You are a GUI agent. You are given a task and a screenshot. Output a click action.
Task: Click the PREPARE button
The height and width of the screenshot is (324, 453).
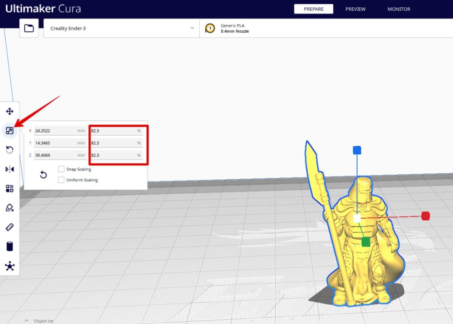(x=313, y=9)
